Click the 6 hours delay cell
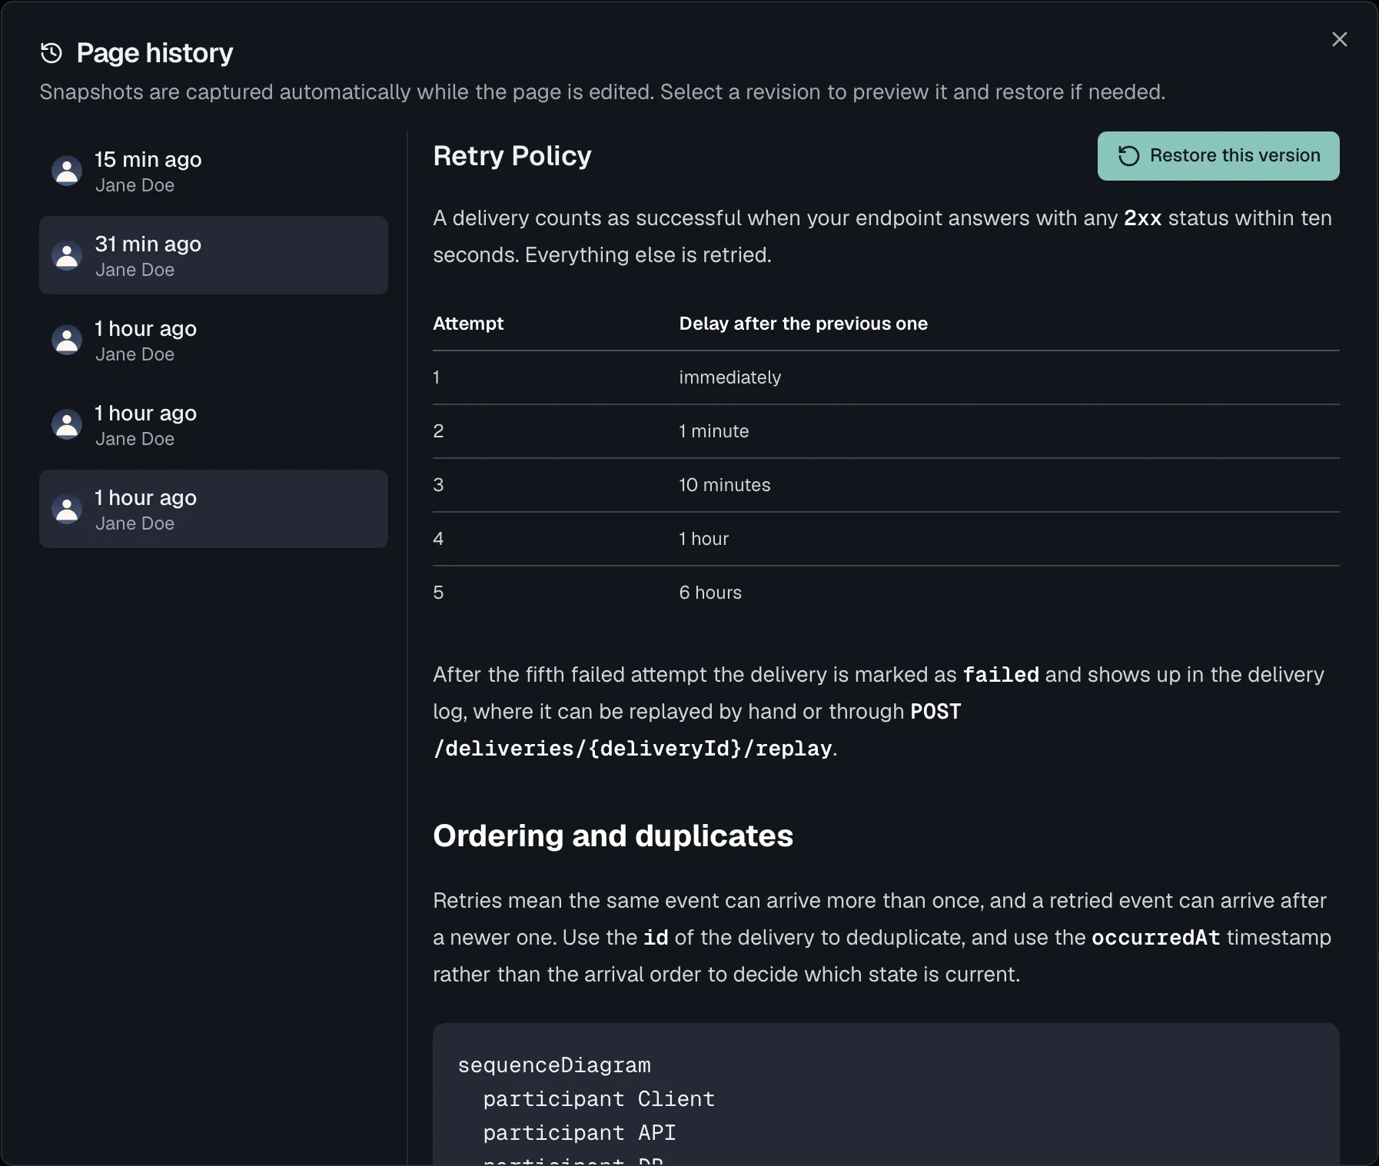 [x=710, y=593]
